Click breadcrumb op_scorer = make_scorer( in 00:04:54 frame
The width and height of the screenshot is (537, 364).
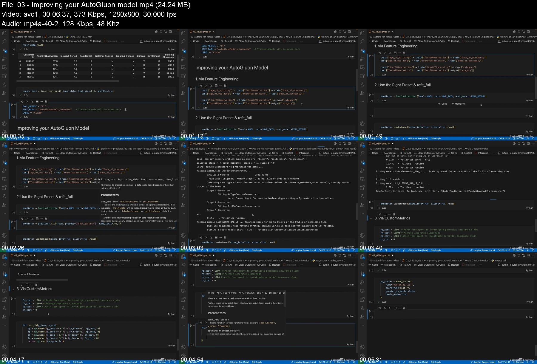[x=328, y=261]
